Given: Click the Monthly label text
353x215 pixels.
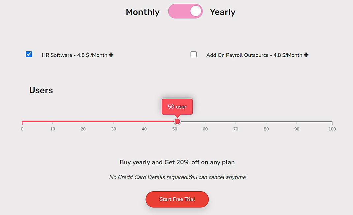Looking at the screenshot, I should click(143, 12).
